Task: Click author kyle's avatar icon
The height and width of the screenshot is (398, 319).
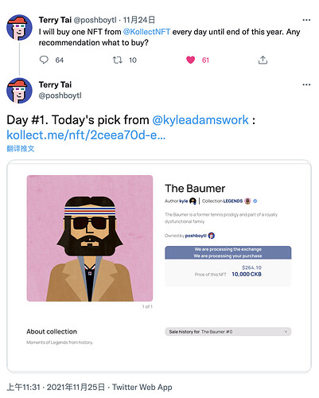Action: [193, 201]
